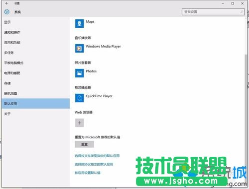Open 多任务 settings page

click(x=36, y=53)
